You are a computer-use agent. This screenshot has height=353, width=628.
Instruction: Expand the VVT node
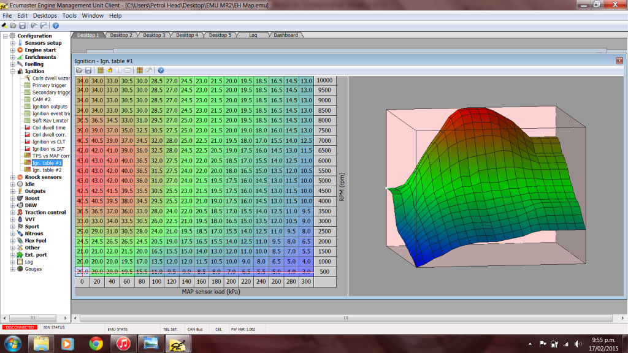13,219
